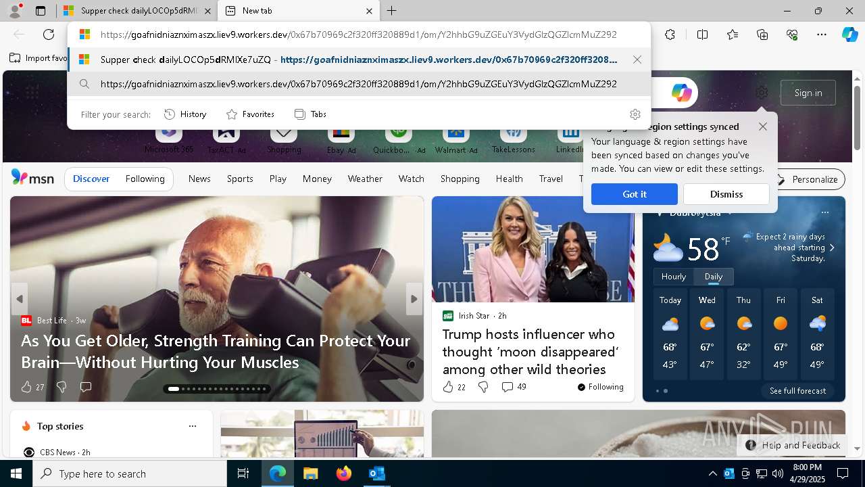Open the tab actions menu icon

[x=41, y=11]
